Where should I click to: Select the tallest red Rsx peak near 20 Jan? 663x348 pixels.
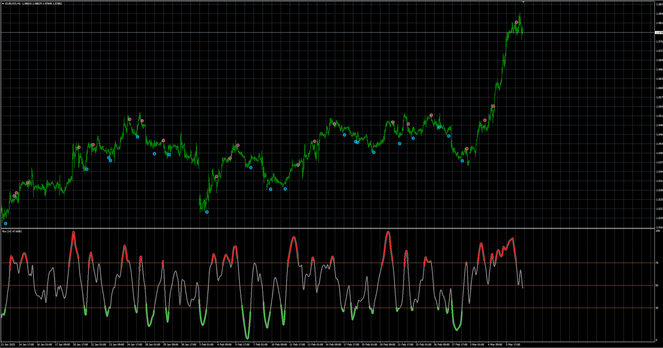pos(74,232)
